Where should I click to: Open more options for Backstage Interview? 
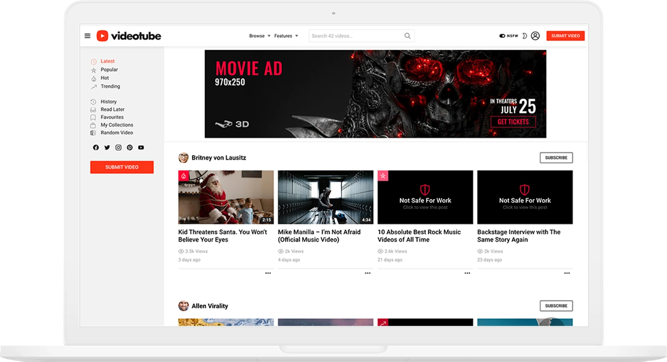coord(567,273)
